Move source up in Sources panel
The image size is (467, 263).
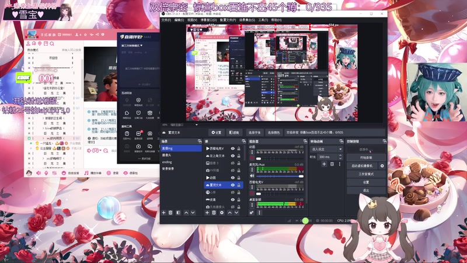(229, 213)
